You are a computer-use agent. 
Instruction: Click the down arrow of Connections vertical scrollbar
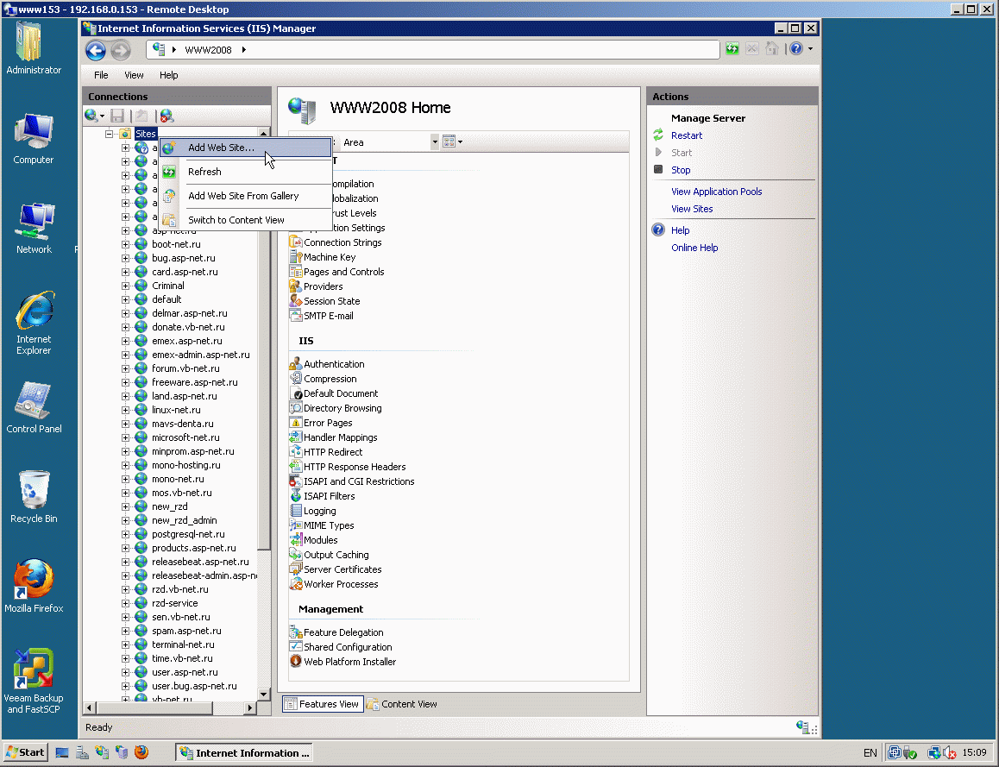264,694
